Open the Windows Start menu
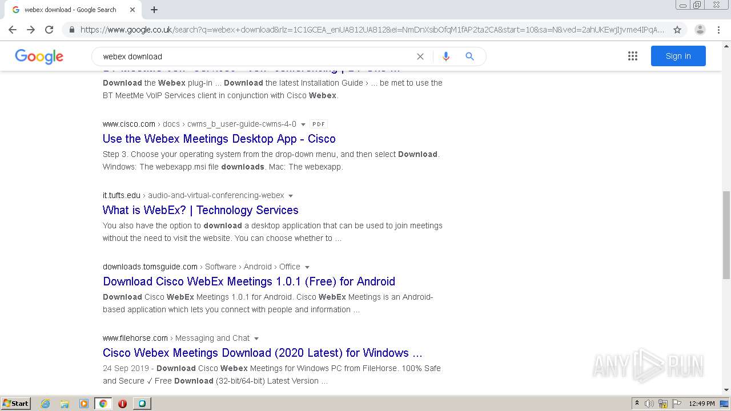731x411 pixels. coord(16,403)
